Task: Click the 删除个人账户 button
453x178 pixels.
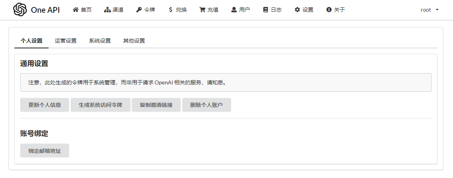Action: pos(207,105)
